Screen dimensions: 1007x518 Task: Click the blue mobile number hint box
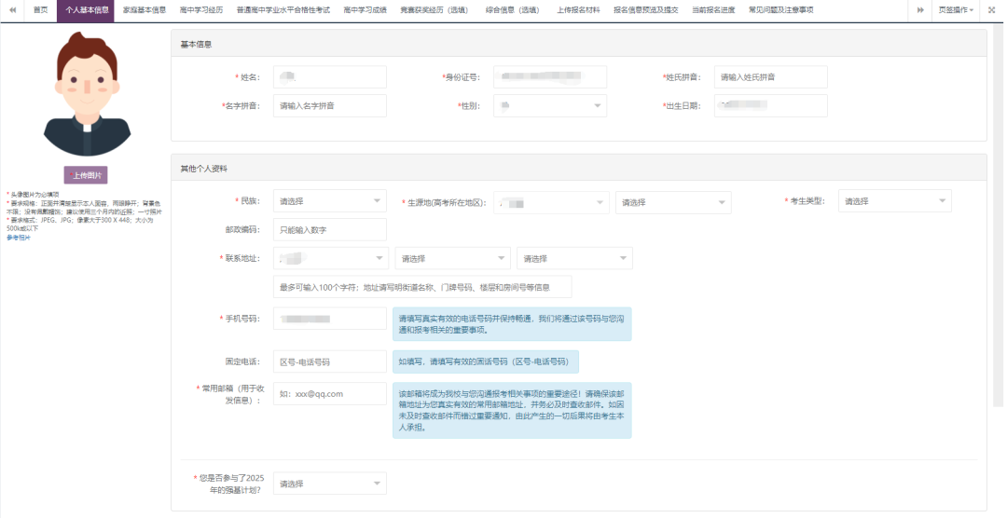coord(512,324)
